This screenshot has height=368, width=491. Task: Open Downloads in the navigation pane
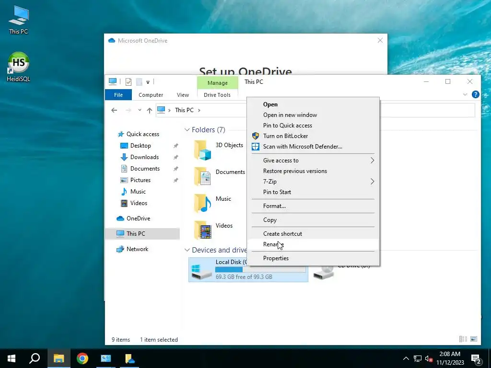tap(144, 157)
